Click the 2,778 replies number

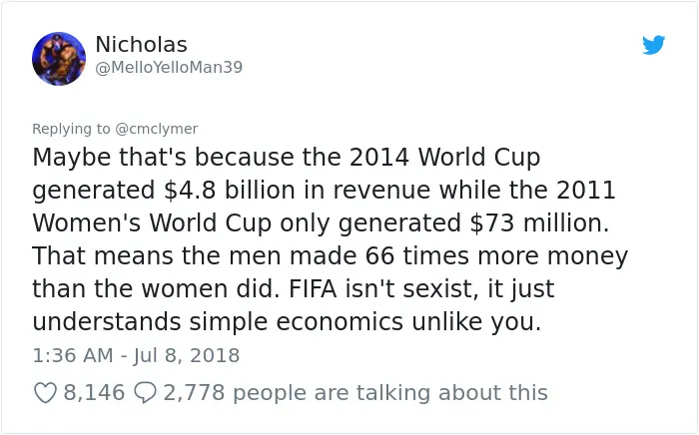click(194, 393)
